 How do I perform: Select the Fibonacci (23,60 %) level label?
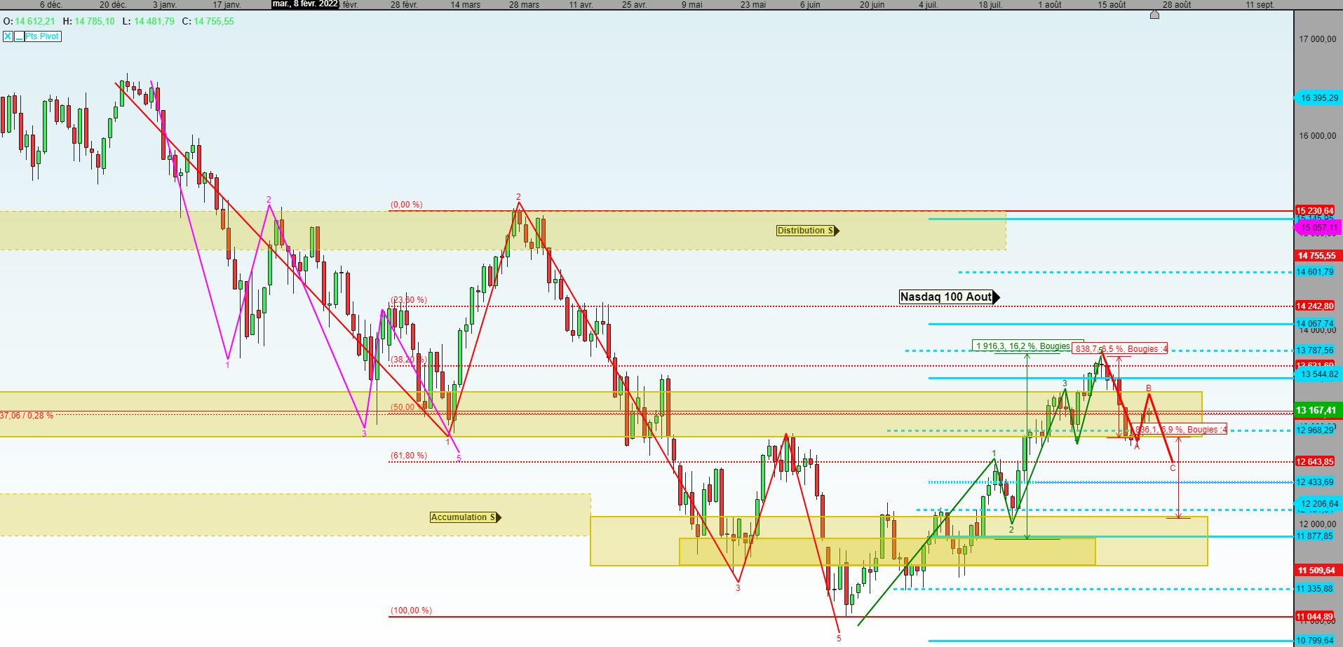pyautogui.click(x=409, y=300)
